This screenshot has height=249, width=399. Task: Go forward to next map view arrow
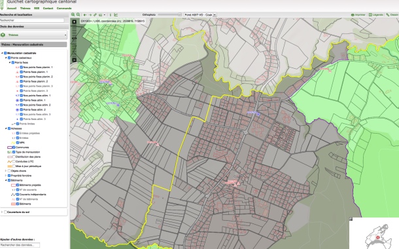click(x=90, y=15)
